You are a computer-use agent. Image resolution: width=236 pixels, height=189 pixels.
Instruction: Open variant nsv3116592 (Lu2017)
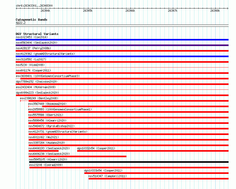click(31, 59)
